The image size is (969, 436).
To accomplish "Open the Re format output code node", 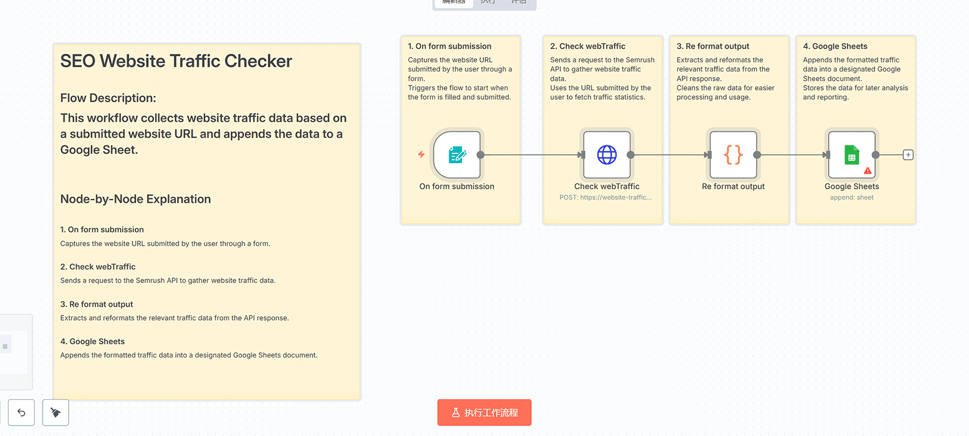I will pos(733,155).
